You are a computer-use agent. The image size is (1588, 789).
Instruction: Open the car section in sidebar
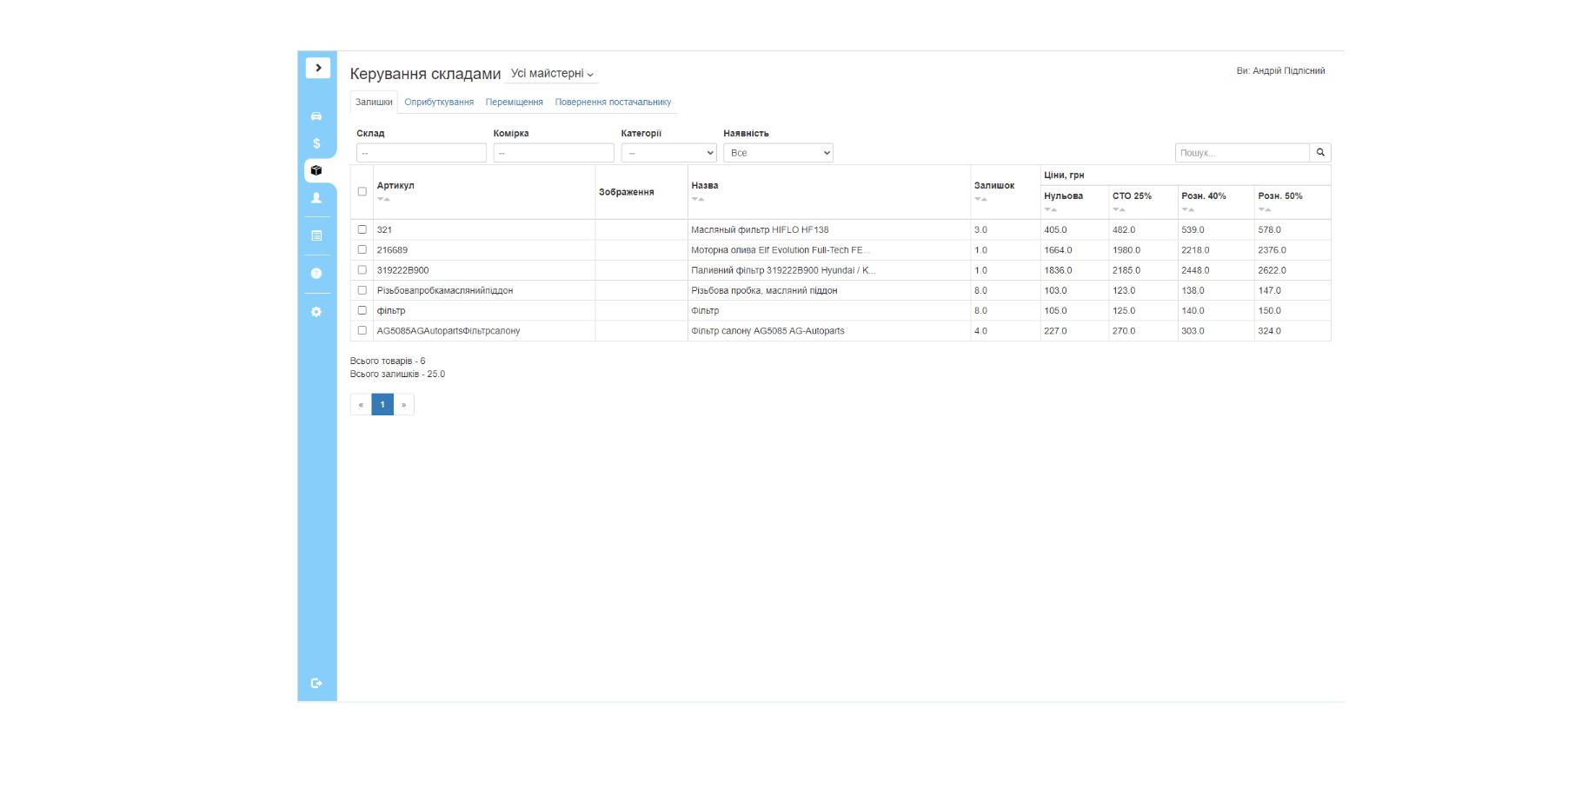coord(316,116)
